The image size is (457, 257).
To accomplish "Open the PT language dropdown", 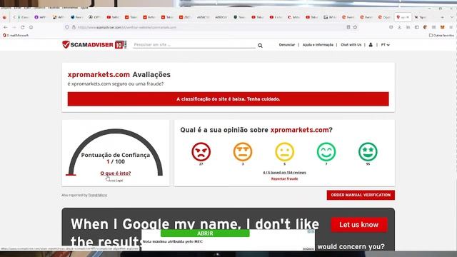I will pos(385,44).
